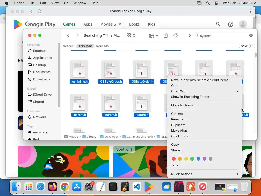Open Applications in the Finder sidebar
Image resolution: width=261 pixels, height=196 pixels.
43,58
